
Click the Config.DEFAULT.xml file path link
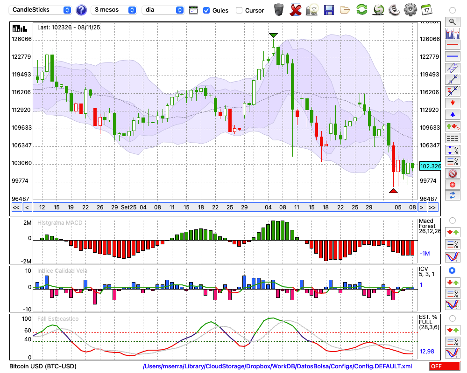[x=278, y=366]
